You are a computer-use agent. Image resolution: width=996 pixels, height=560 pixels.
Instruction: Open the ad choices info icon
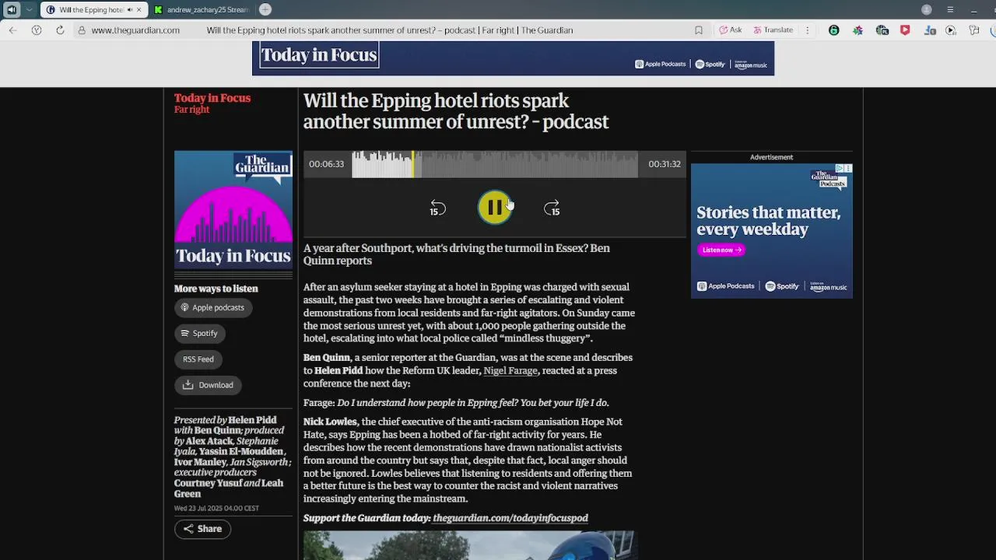(840, 168)
